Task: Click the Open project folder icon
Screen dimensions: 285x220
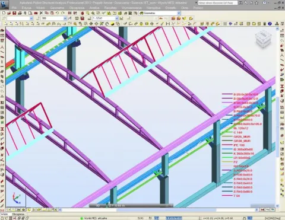Action: (9, 13)
